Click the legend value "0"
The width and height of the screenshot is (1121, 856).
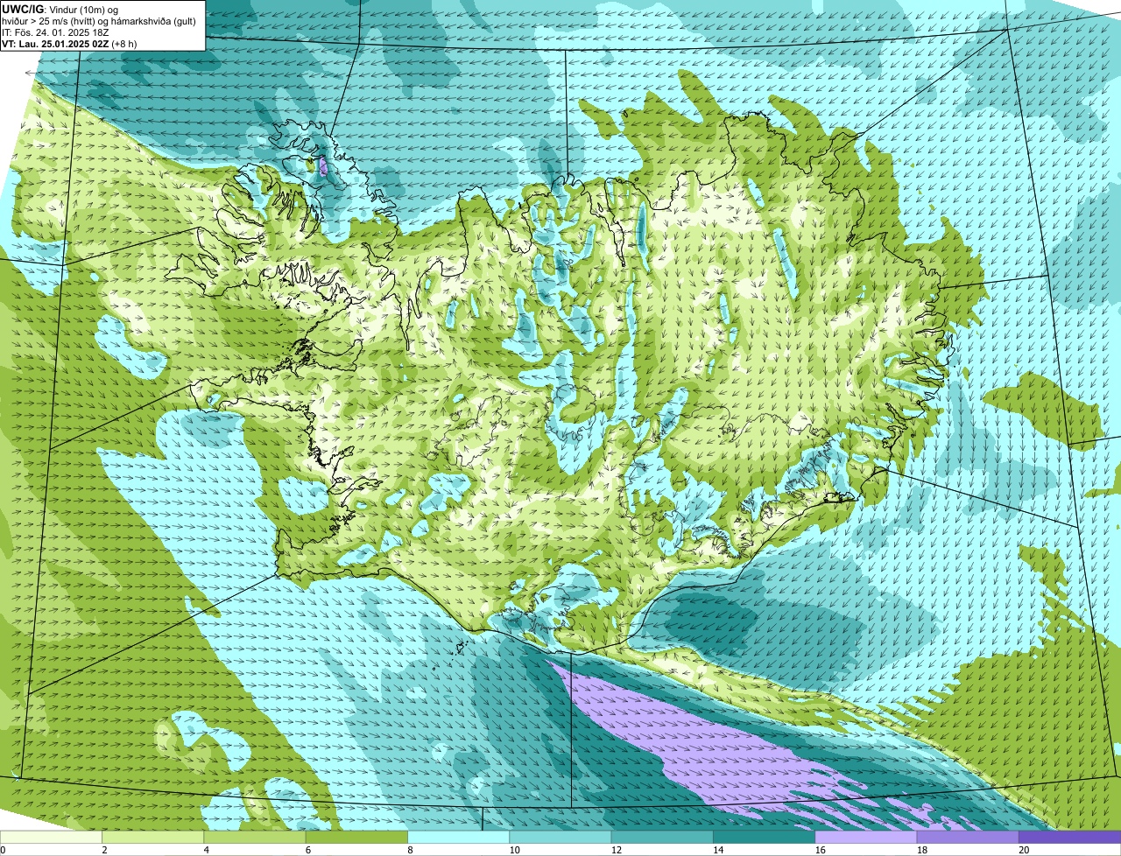3,850
